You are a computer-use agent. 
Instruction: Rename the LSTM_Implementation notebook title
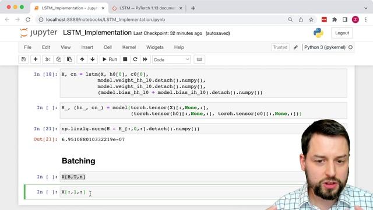[x=97, y=33]
